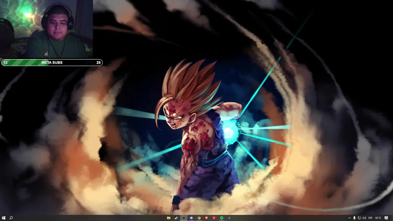393x221 pixels.
Task: Open Brave browser from the taskbar
Action: tap(206, 218)
